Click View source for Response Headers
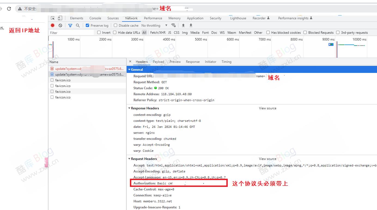 click(x=267, y=108)
